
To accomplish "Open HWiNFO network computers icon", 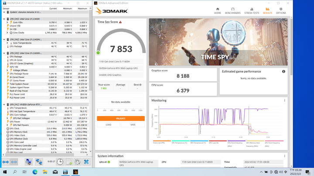I will coord(39,162).
